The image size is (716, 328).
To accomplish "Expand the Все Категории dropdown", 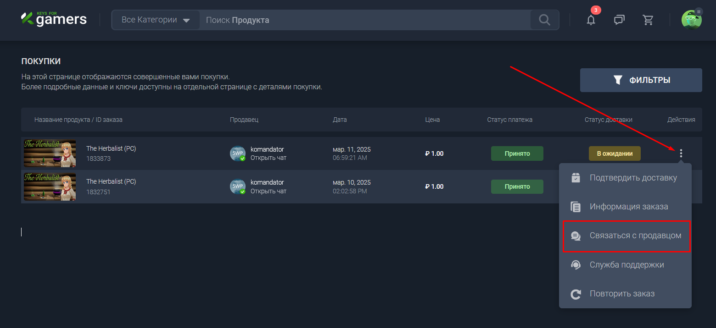I will point(156,20).
